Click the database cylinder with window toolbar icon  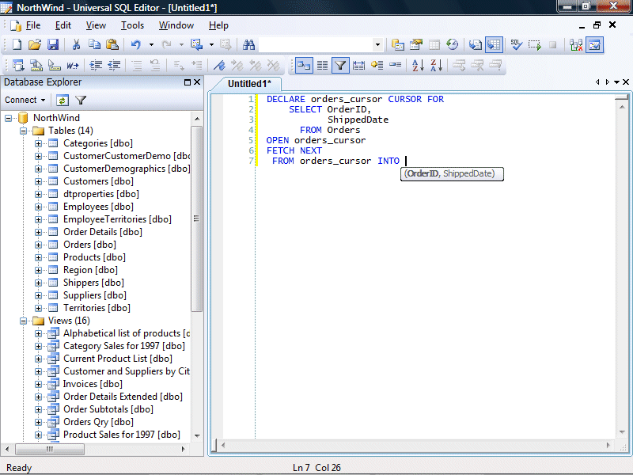[398, 44]
